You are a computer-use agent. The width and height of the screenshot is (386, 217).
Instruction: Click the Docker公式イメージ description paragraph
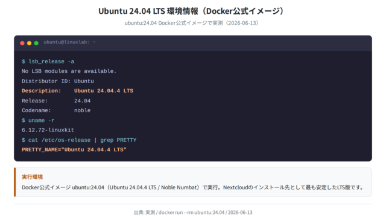193,187
